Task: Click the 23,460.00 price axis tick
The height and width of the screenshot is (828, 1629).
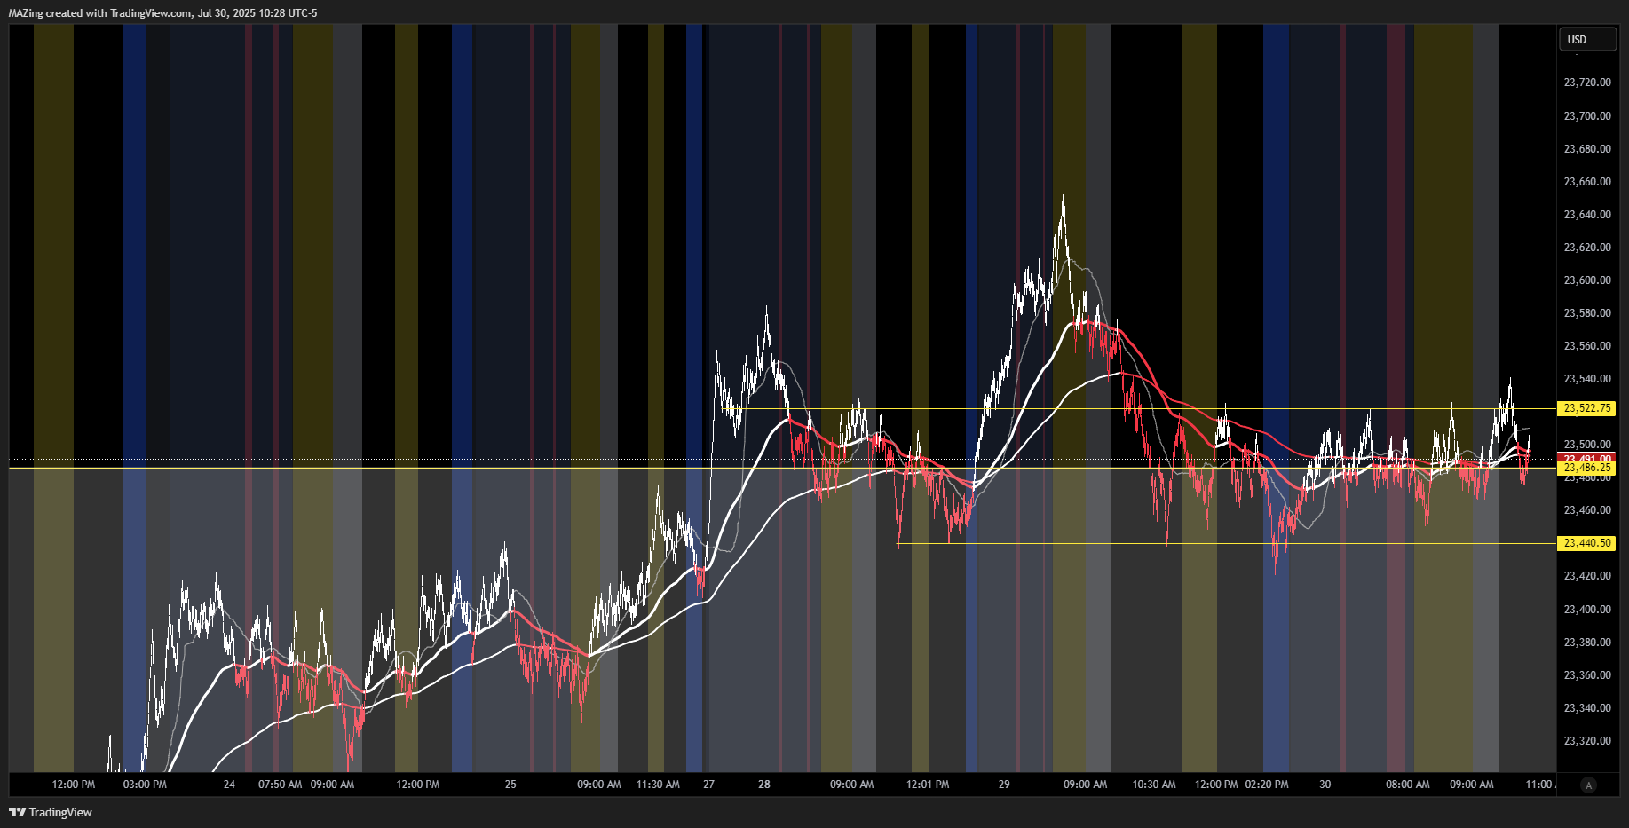Action: pos(1587,510)
